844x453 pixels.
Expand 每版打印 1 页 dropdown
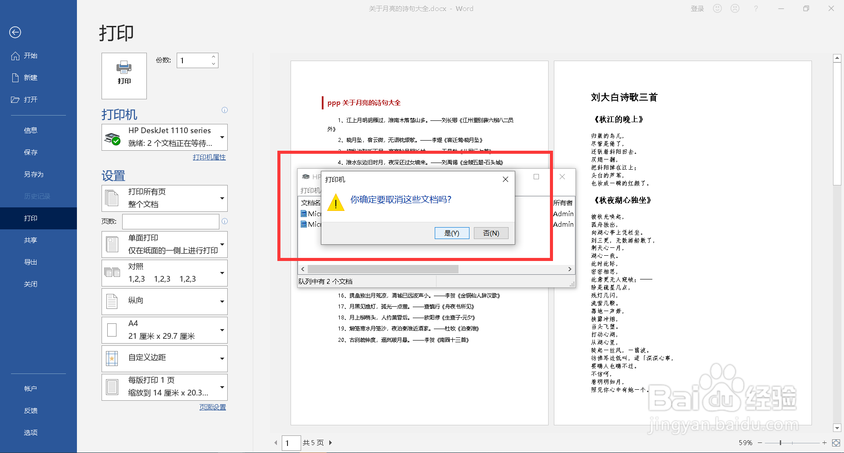tap(164, 387)
